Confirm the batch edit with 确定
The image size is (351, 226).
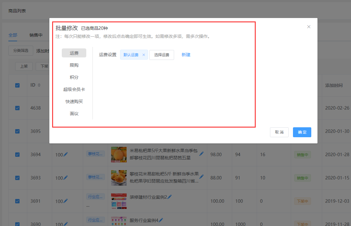coord(302,132)
